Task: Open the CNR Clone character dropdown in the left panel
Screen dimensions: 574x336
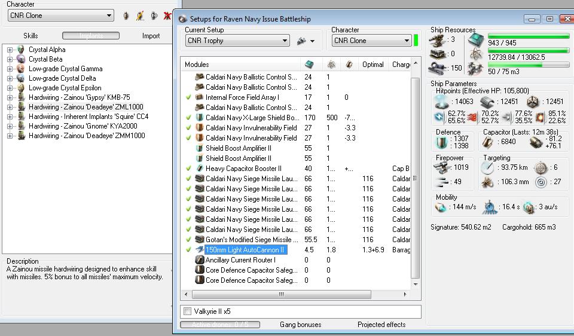Action: (x=61, y=16)
